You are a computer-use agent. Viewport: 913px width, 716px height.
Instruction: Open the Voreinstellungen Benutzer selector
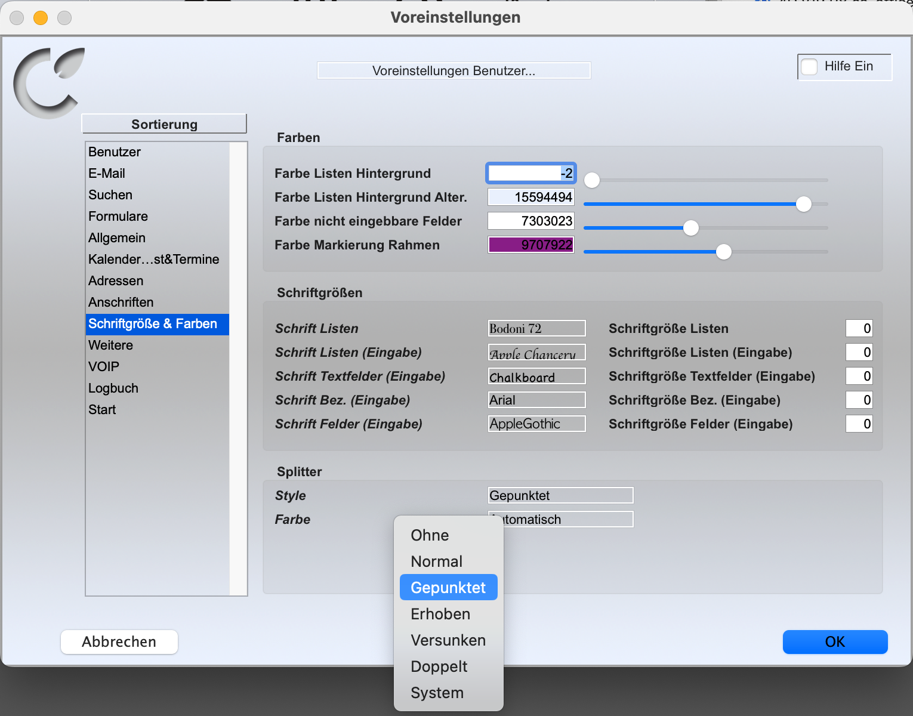pyautogui.click(x=454, y=70)
